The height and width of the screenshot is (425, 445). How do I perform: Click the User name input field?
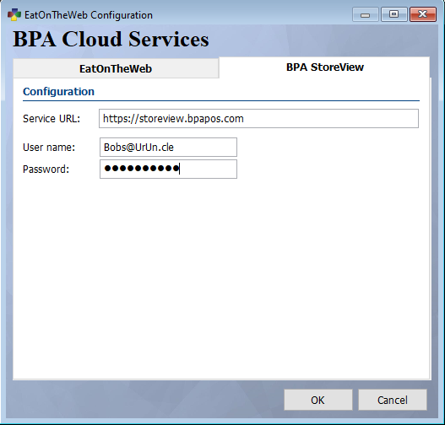(168, 147)
